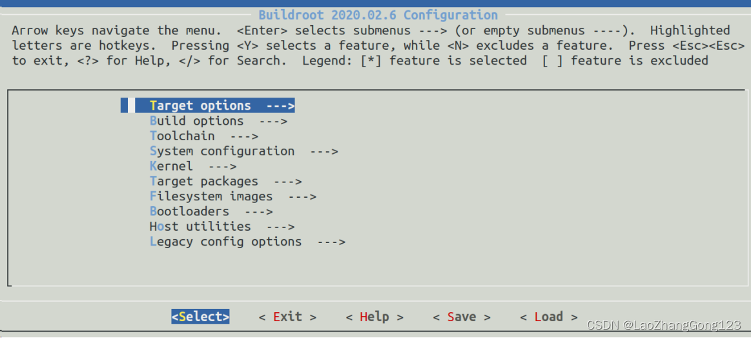This screenshot has width=751, height=338.
Task: Open the Target packages submenu
Action: click(225, 181)
